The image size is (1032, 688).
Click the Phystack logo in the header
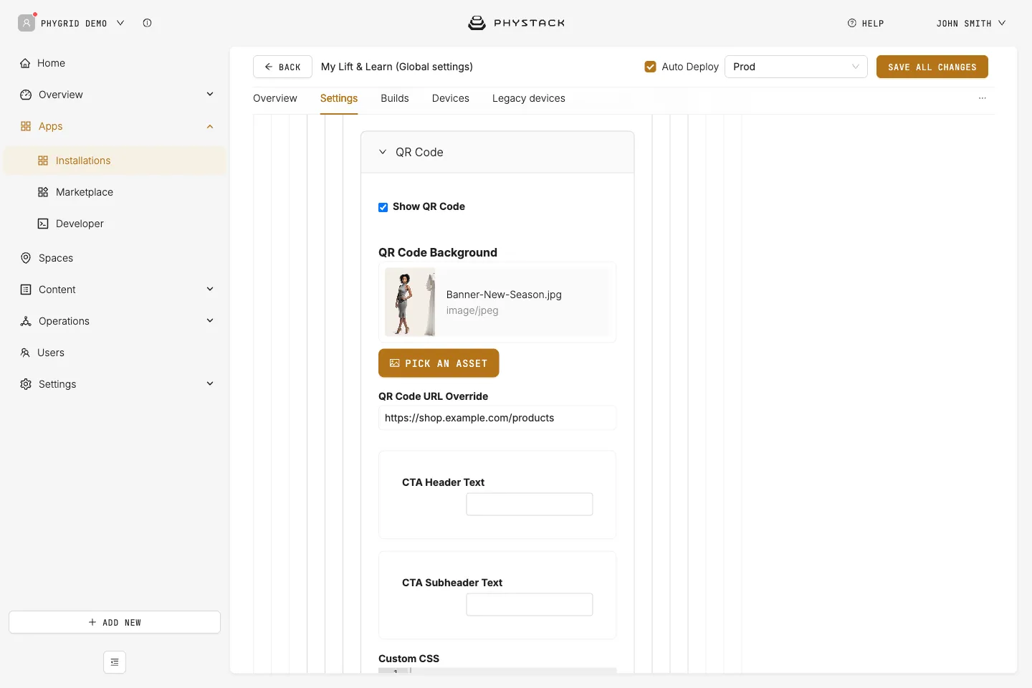point(516,23)
